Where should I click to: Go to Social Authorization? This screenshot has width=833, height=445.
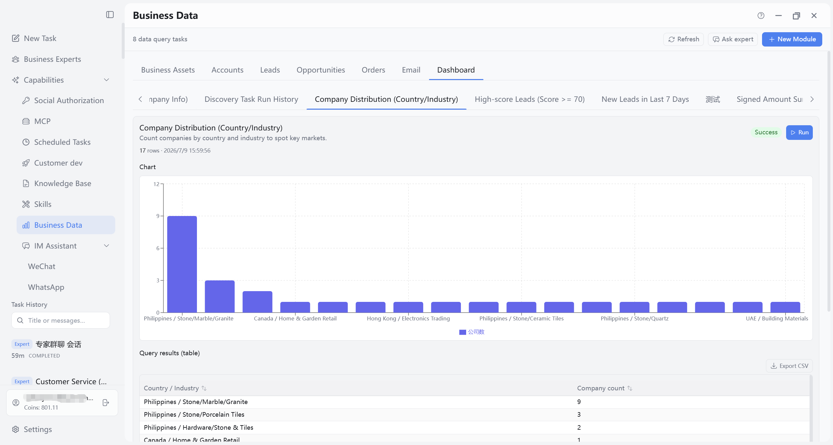(63, 101)
